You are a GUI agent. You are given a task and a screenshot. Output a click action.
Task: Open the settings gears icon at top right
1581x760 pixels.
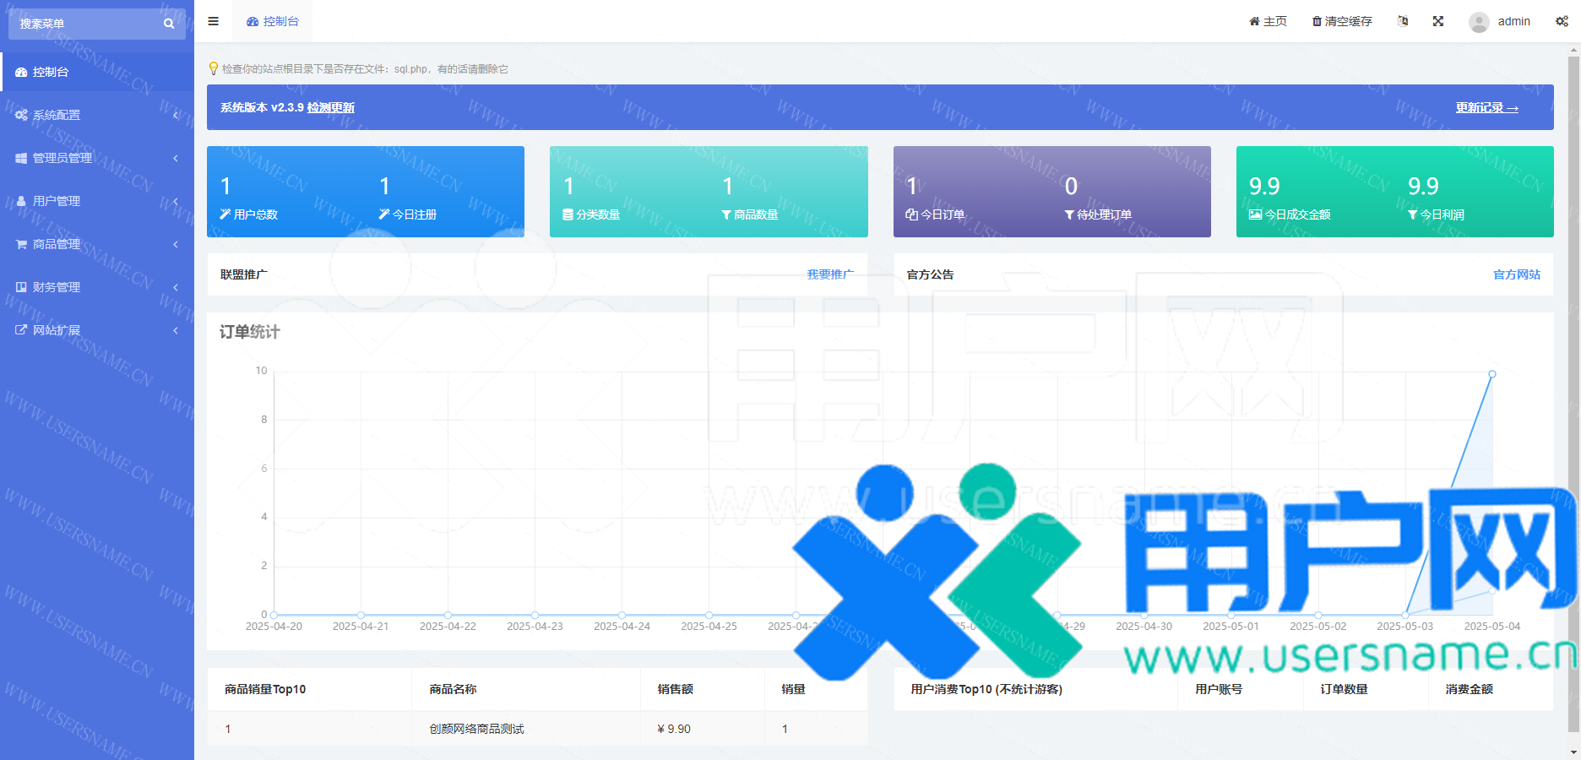point(1562,21)
